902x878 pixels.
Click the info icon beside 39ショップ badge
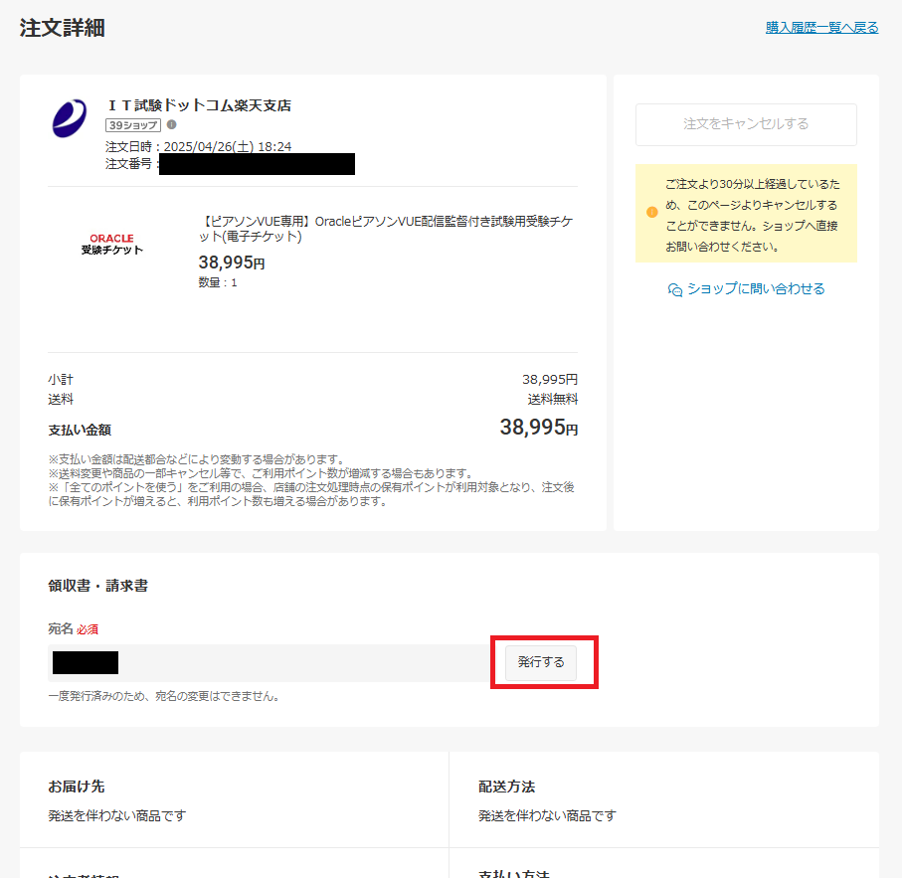point(171,124)
